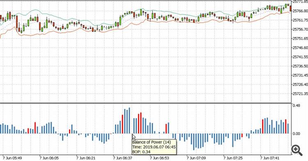Click the 7 Jun 06:21 time label
Screen dimensions: 308x161
point(86,158)
